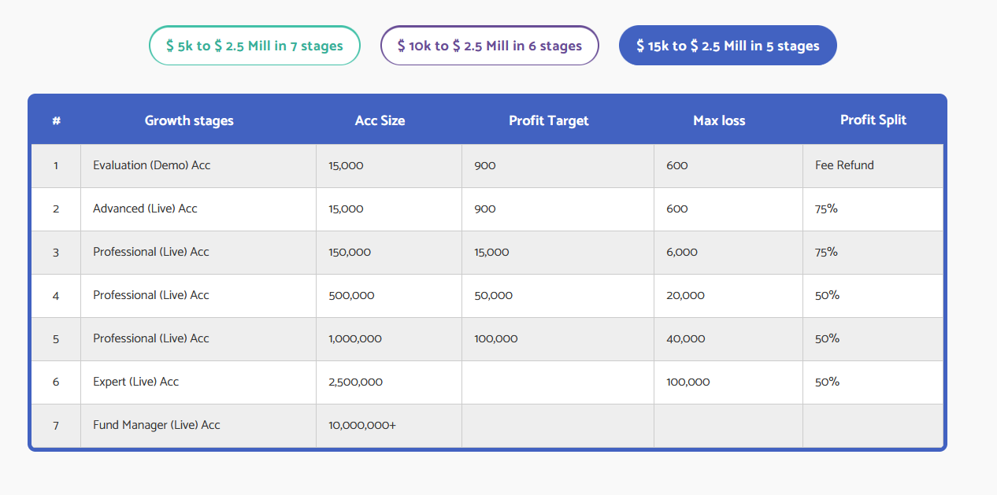997x495 pixels.
Task: Click the 75% split in Advanced row
Action: point(826,209)
